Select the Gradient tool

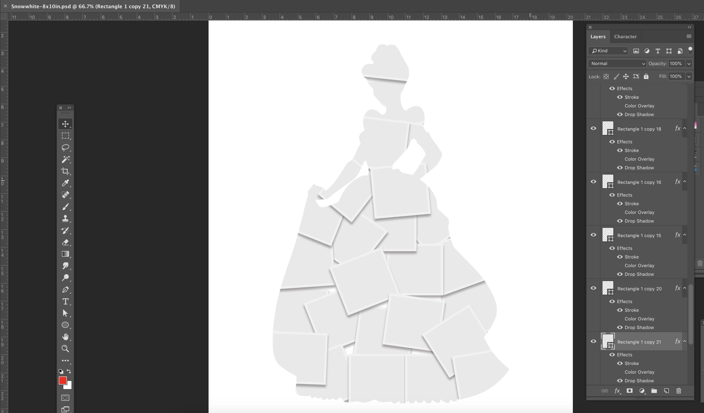click(65, 254)
